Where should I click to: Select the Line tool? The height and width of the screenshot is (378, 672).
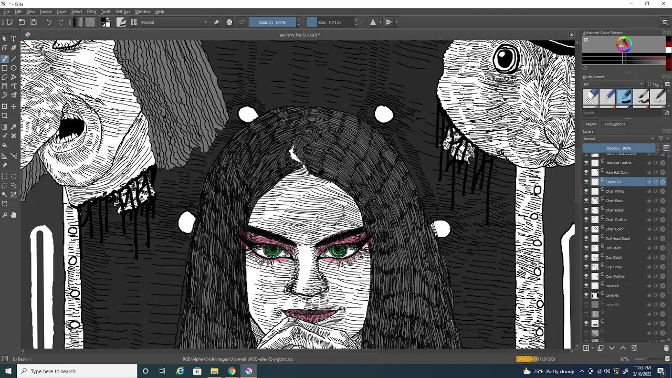14,58
